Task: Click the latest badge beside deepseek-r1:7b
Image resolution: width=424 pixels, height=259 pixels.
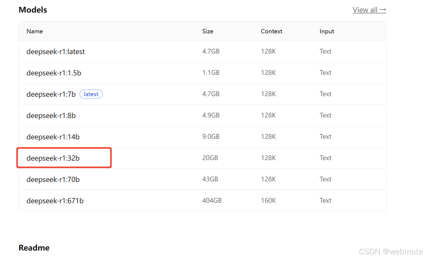Action: pos(91,94)
